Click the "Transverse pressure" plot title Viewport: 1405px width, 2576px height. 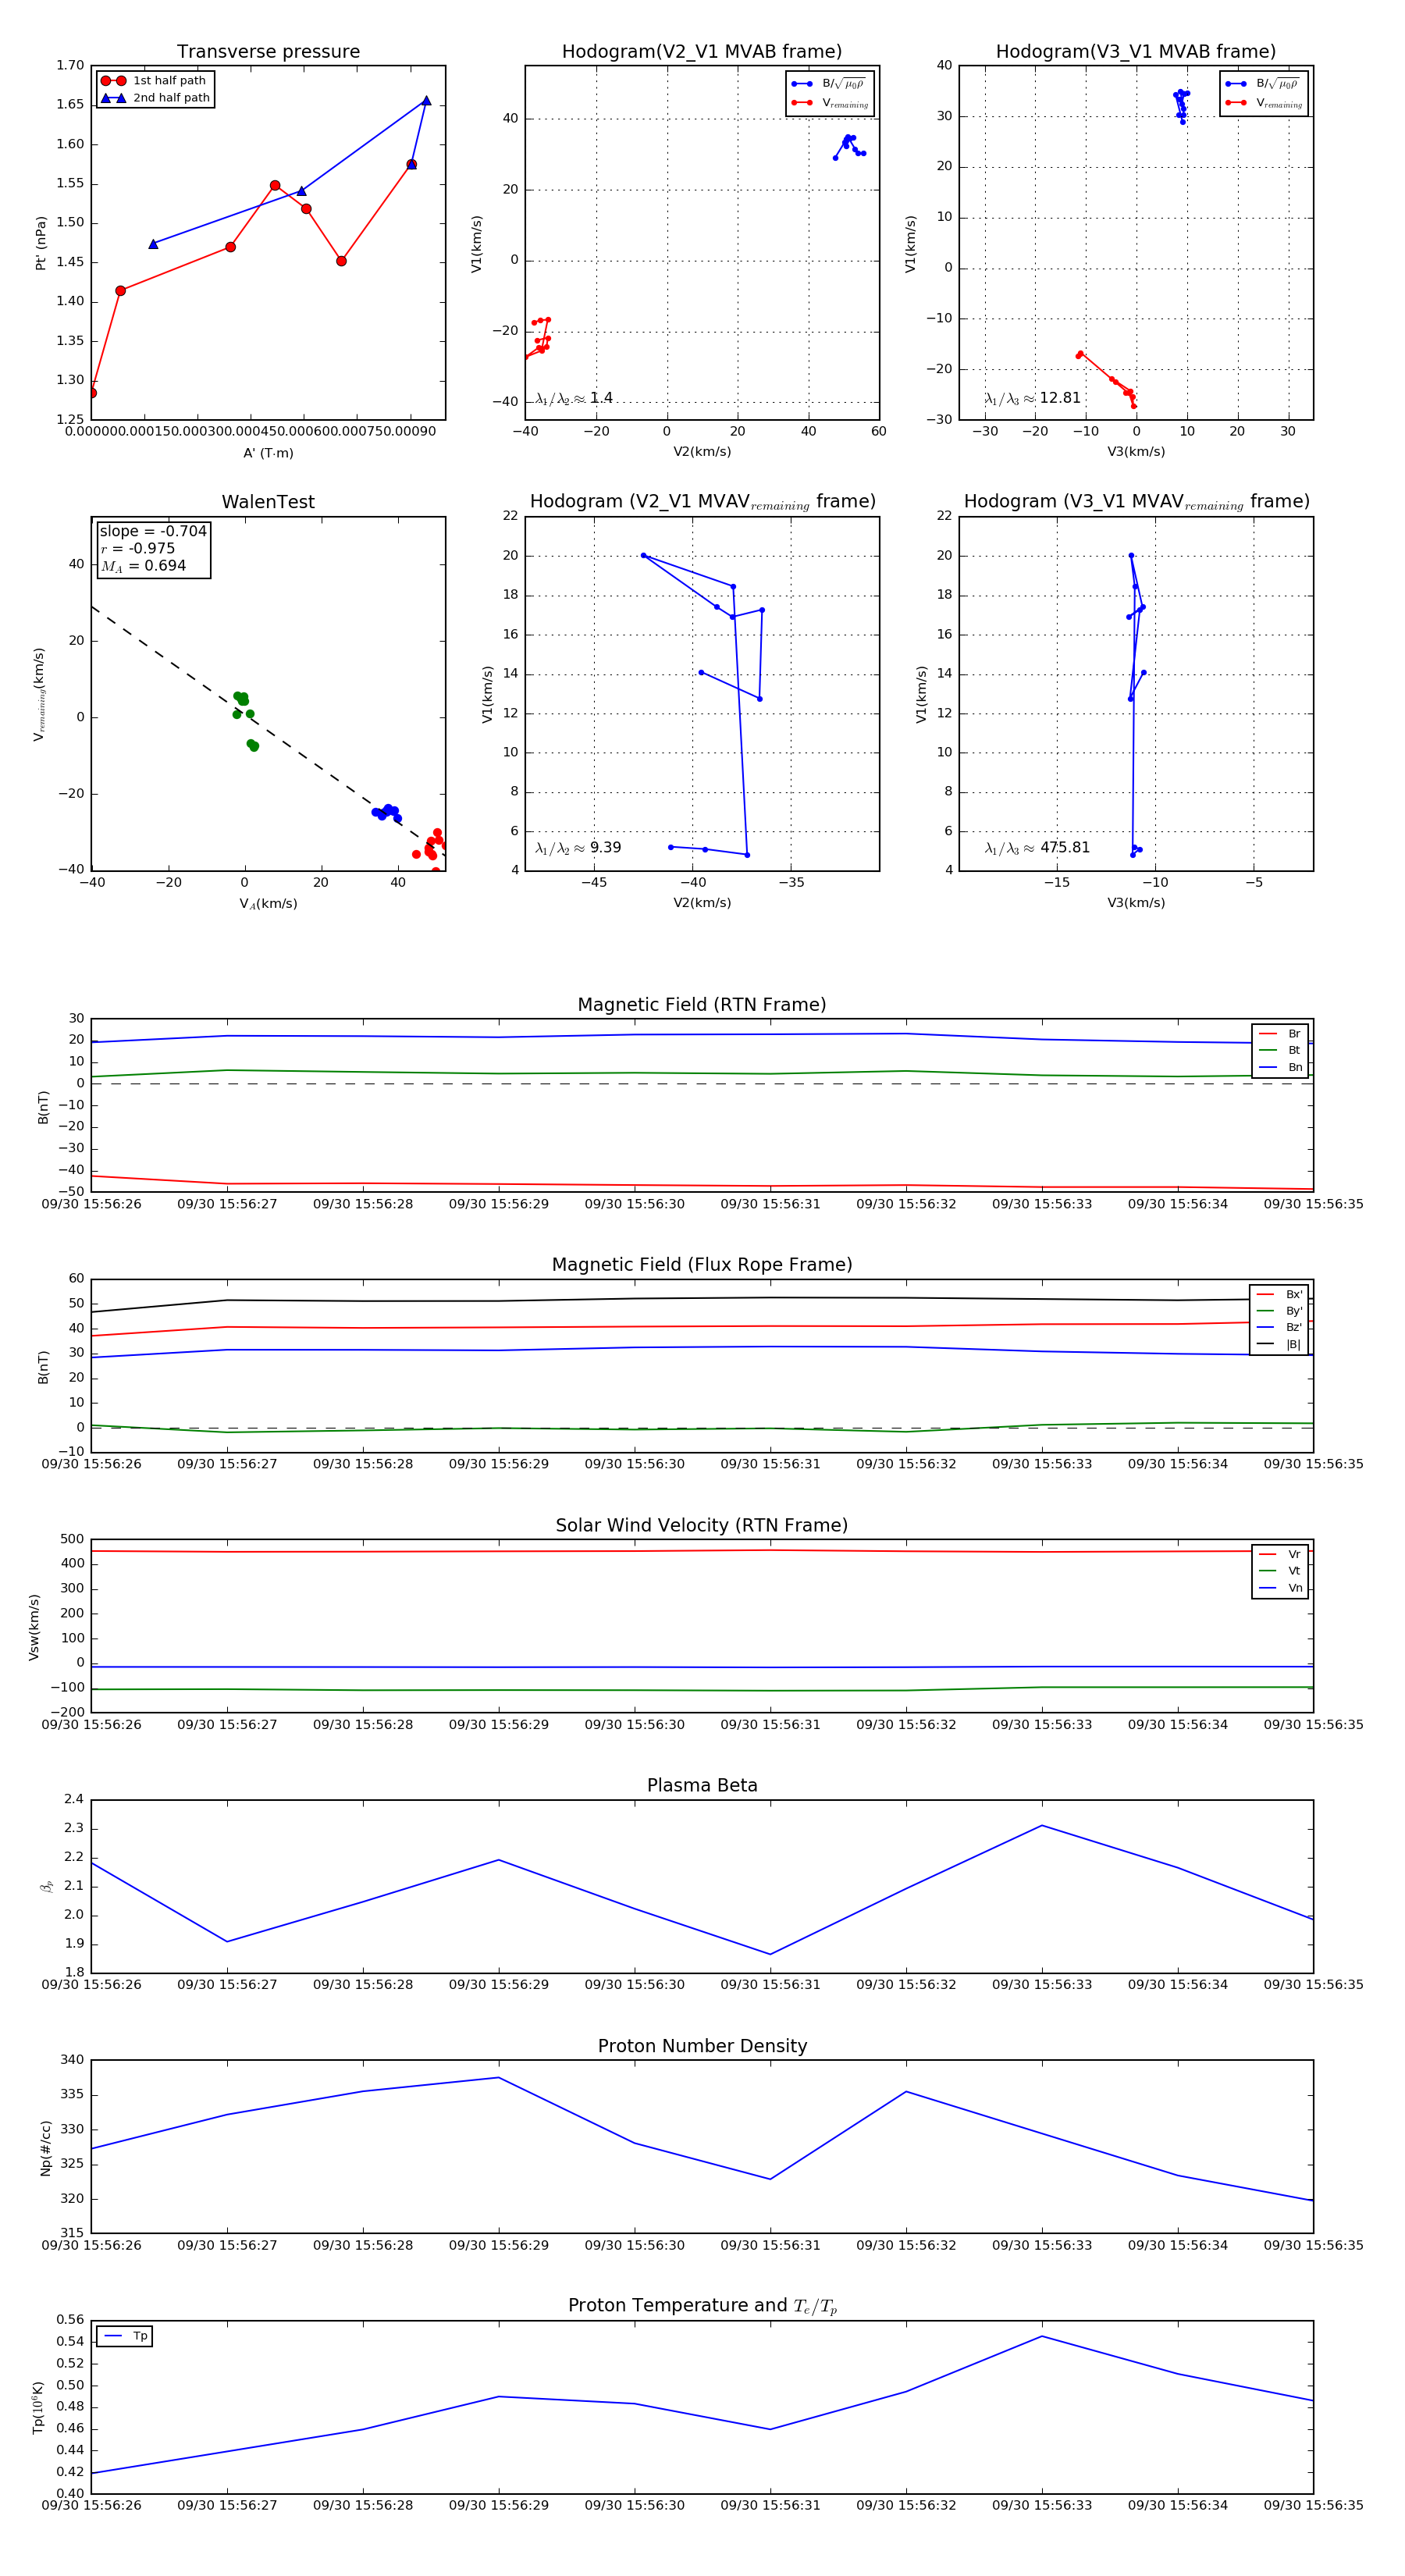(x=268, y=52)
